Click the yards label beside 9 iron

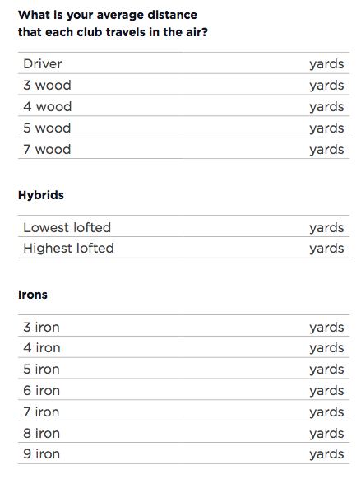[x=326, y=454]
